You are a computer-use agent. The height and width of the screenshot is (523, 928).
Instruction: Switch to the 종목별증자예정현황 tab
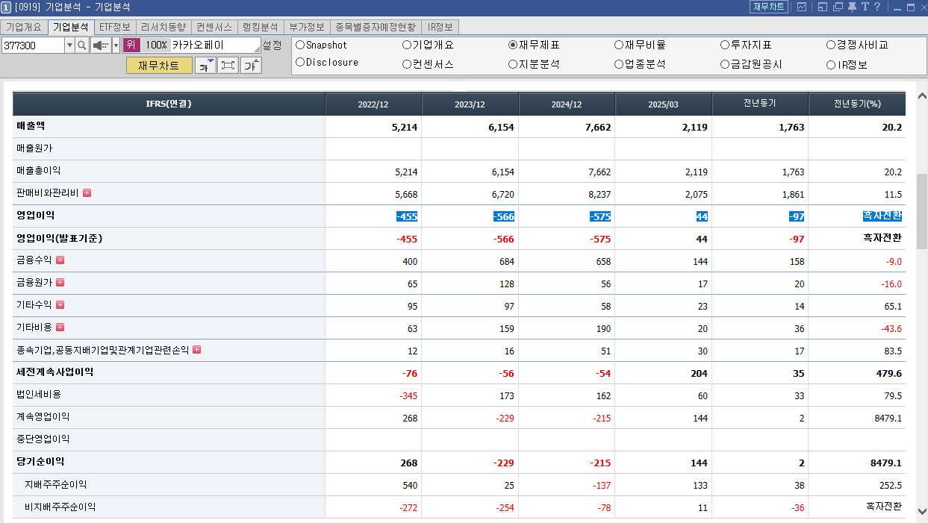(376, 27)
